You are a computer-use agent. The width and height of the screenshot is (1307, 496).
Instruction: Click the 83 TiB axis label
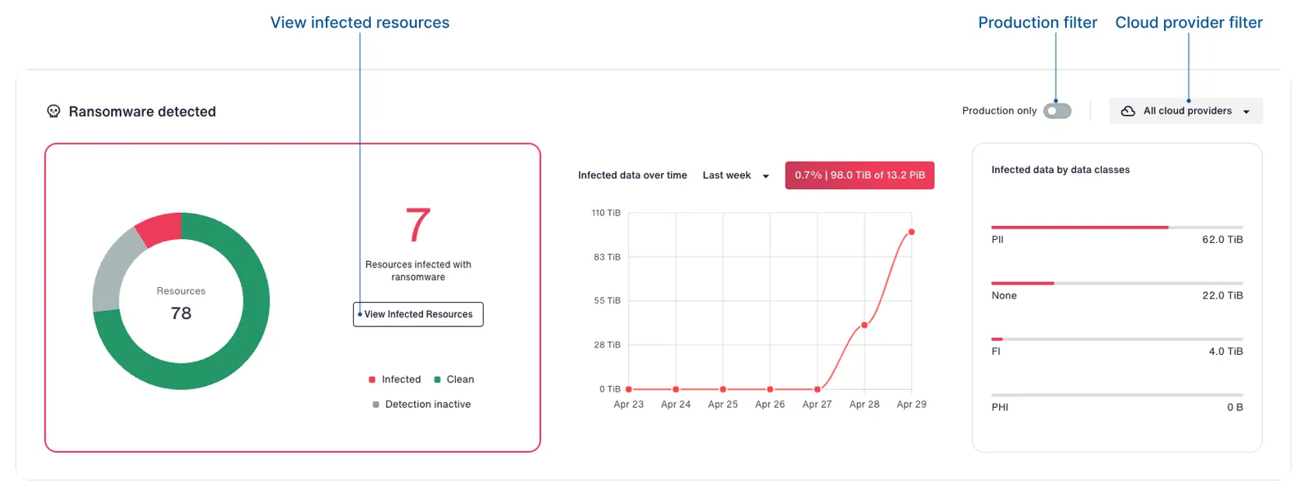(607, 257)
